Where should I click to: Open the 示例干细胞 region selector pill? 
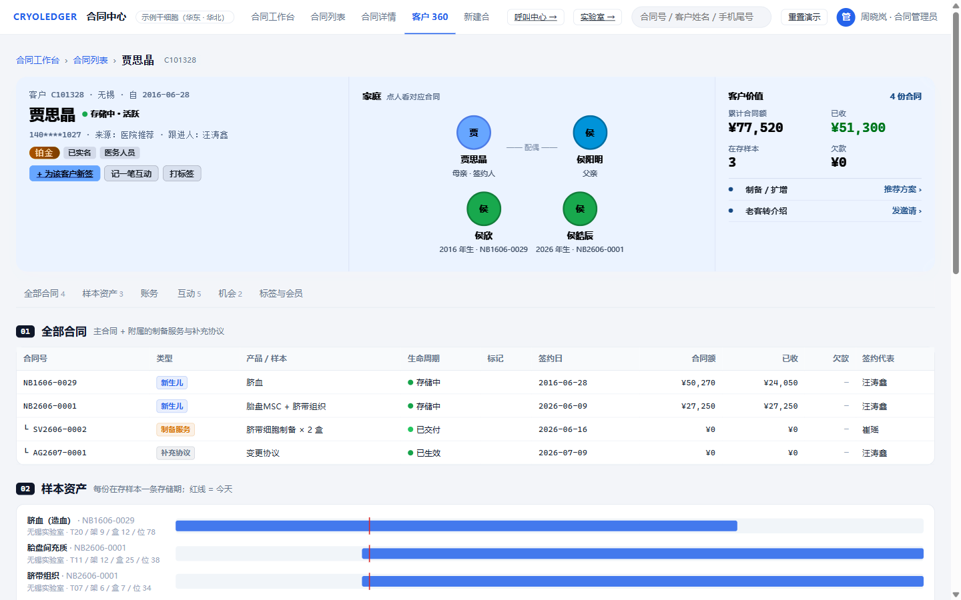click(x=185, y=17)
